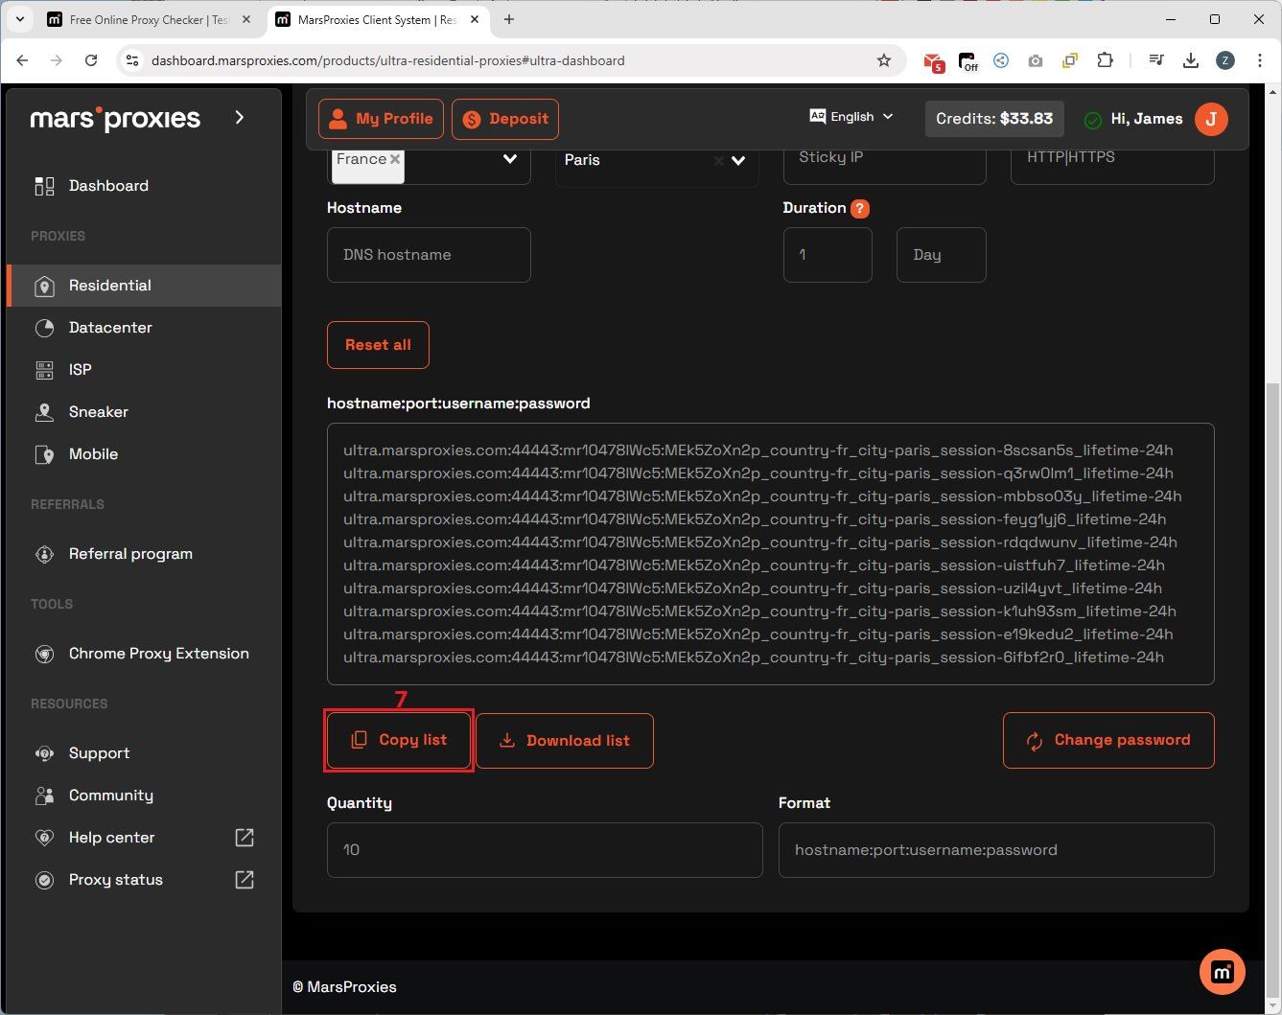Go back in browser history
Viewport: 1282px width, 1015px height.
(22, 60)
